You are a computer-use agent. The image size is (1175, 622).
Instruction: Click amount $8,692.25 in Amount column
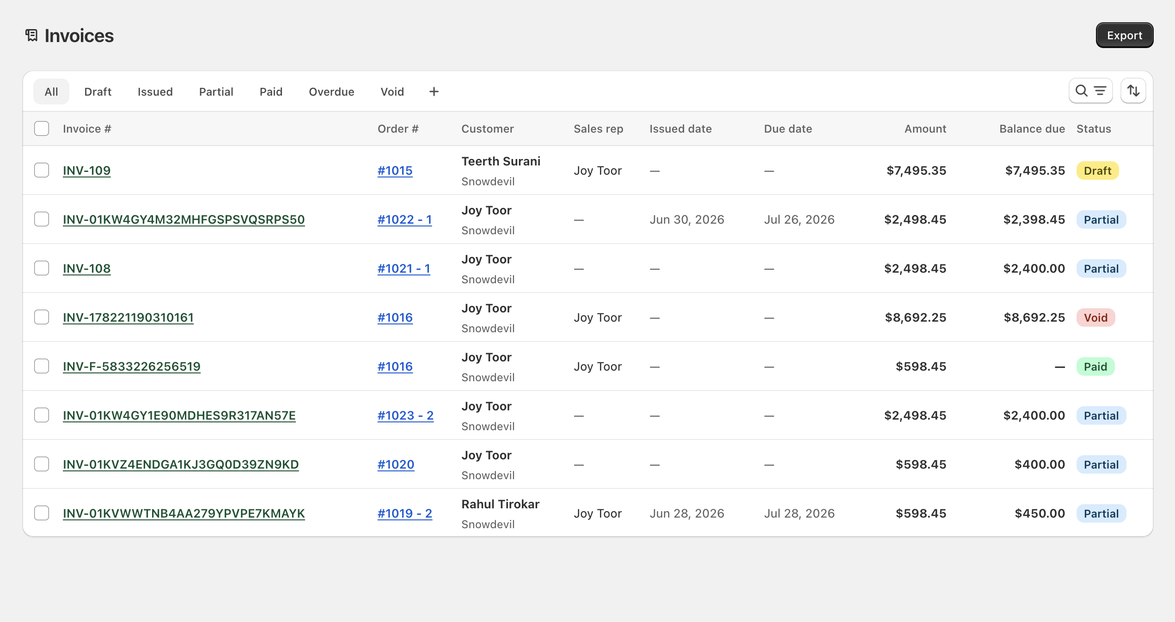(916, 317)
